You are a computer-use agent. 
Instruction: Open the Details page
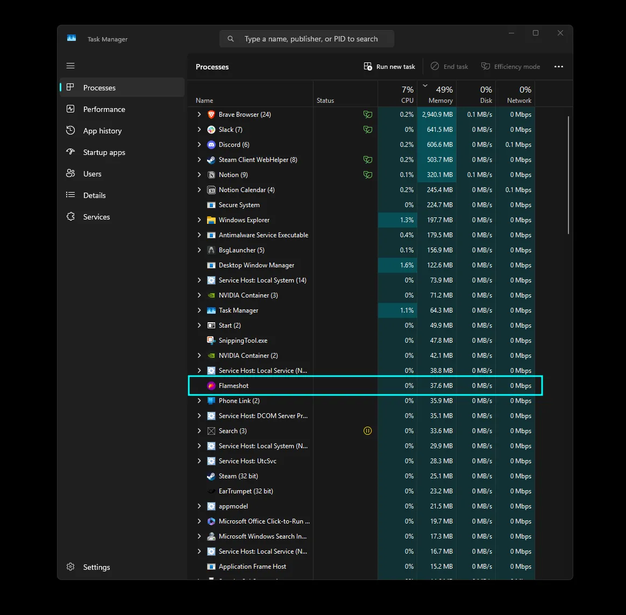tap(122, 195)
